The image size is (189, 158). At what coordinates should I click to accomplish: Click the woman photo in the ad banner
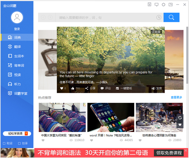pos(17,153)
